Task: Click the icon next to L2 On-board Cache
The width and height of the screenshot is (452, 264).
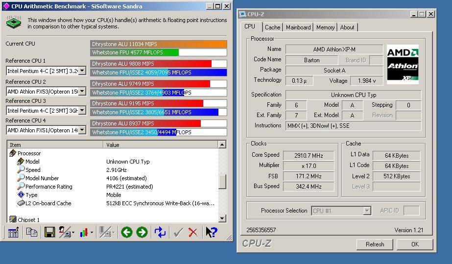Action: (x=21, y=203)
